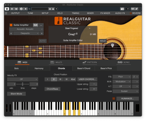Click the HUMANIZE... button

point(128,99)
